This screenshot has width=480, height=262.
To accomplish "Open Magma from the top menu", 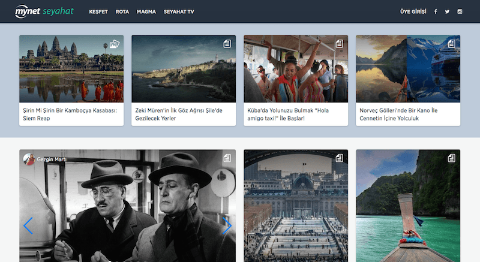I will 146,11.
